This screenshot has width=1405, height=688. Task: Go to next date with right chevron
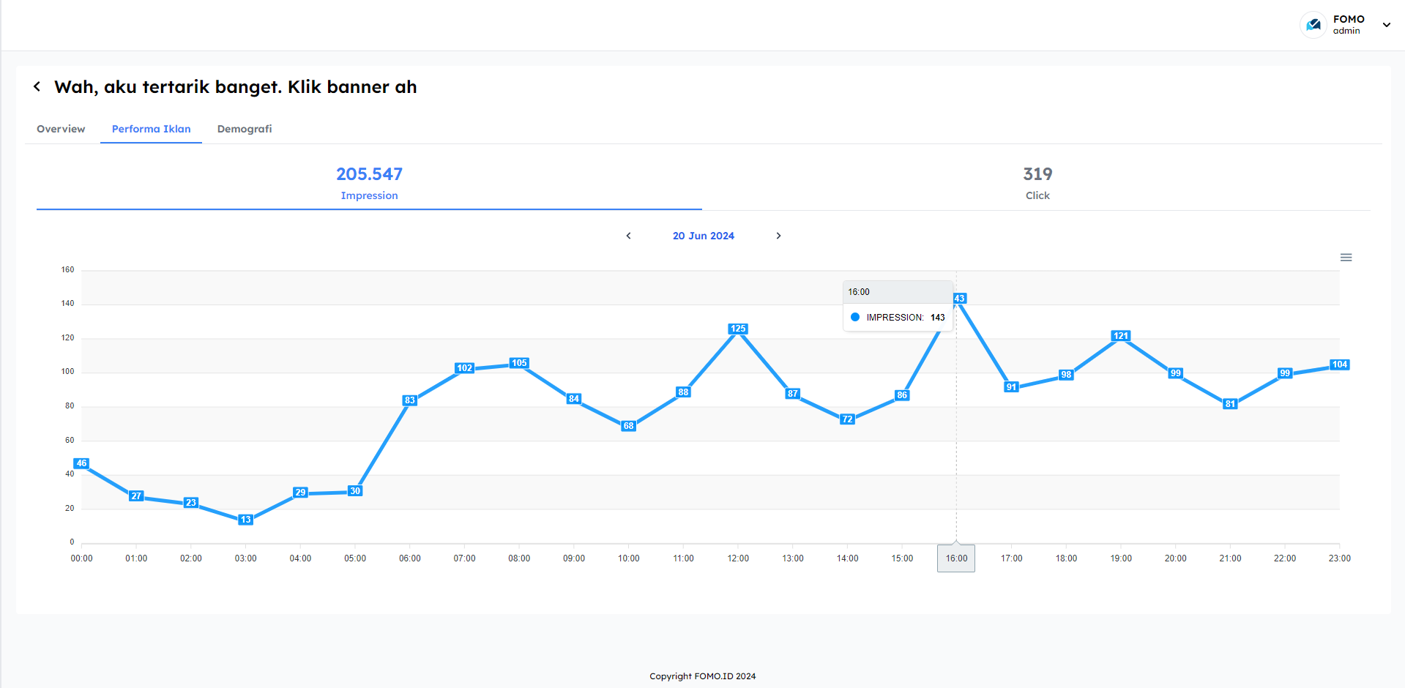point(778,236)
